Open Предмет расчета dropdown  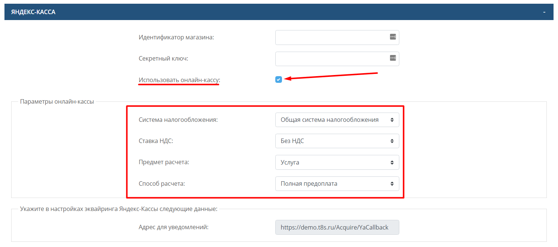click(337, 162)
